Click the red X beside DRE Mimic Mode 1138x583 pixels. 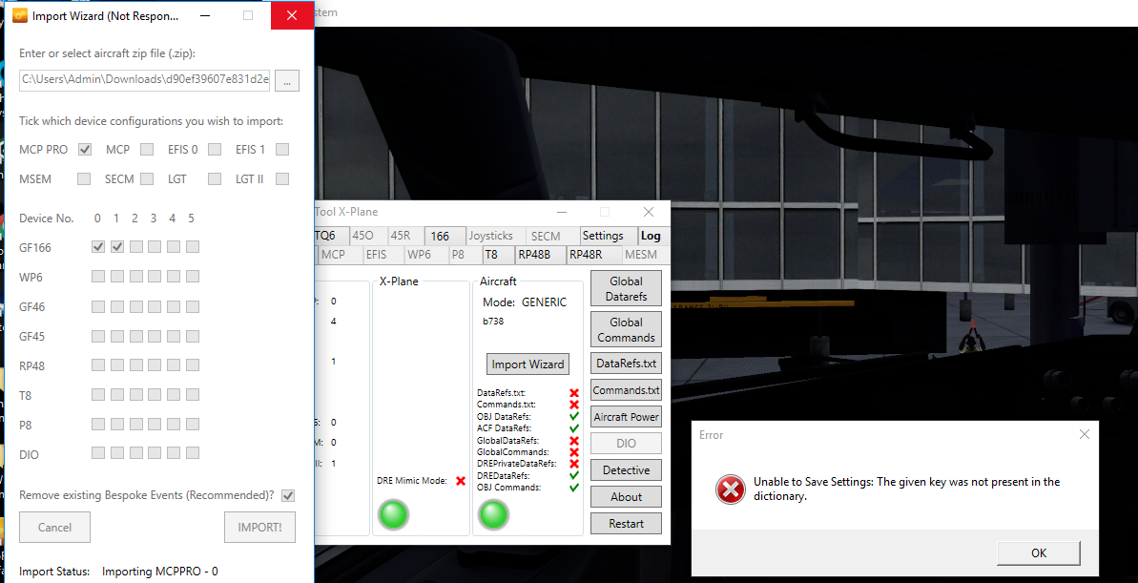[461, 481]
